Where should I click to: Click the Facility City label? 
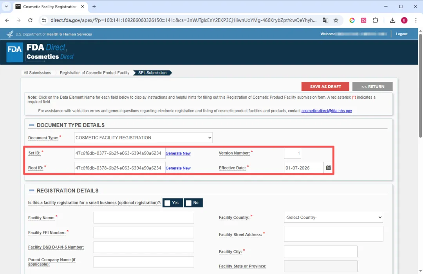pos(230,252)
